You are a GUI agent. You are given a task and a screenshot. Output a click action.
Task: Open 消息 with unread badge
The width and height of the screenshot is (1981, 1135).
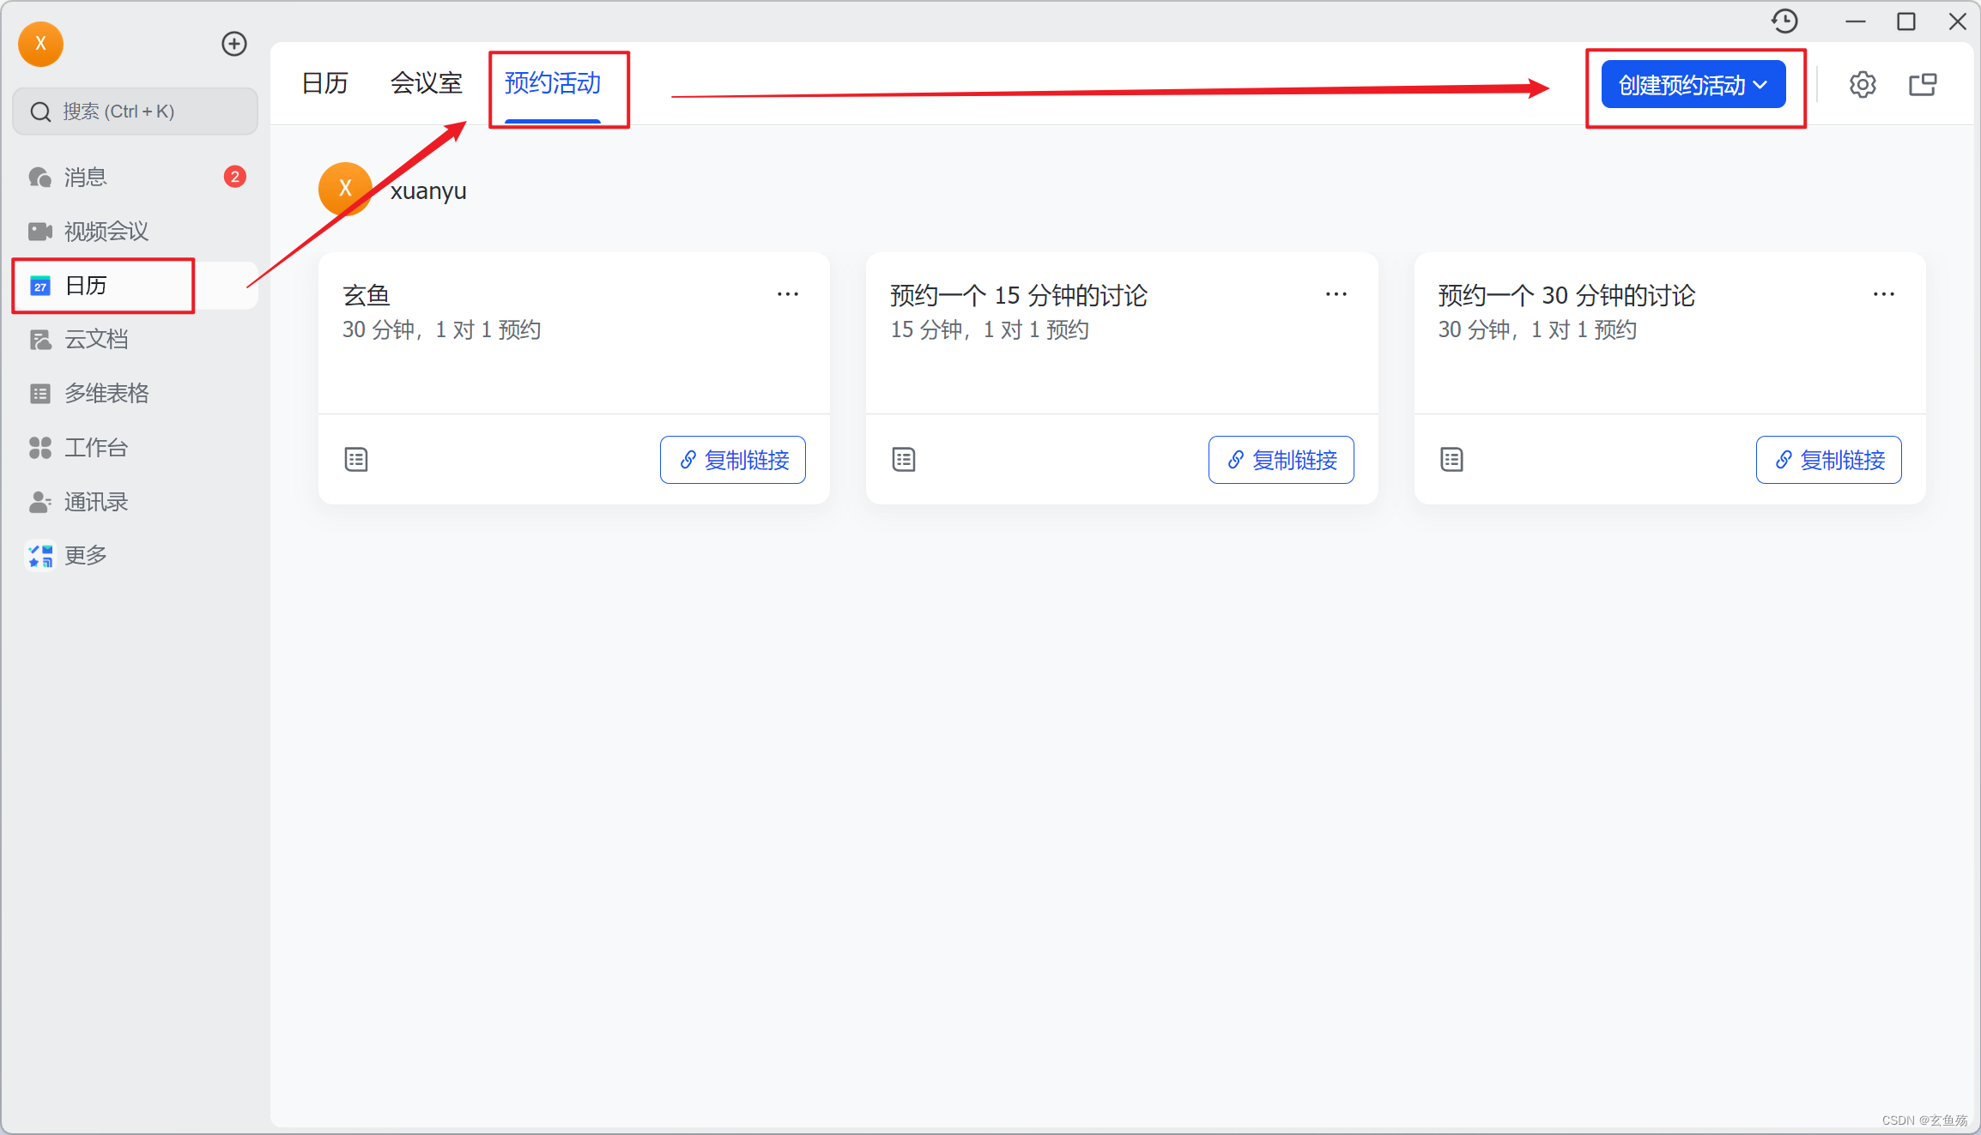click(86, 177)
